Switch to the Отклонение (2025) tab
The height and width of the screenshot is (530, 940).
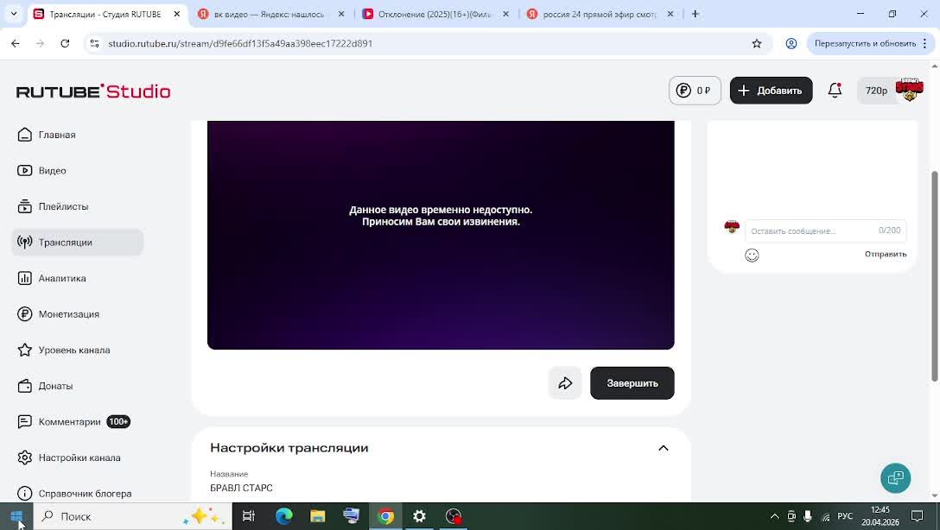[435, 14]
